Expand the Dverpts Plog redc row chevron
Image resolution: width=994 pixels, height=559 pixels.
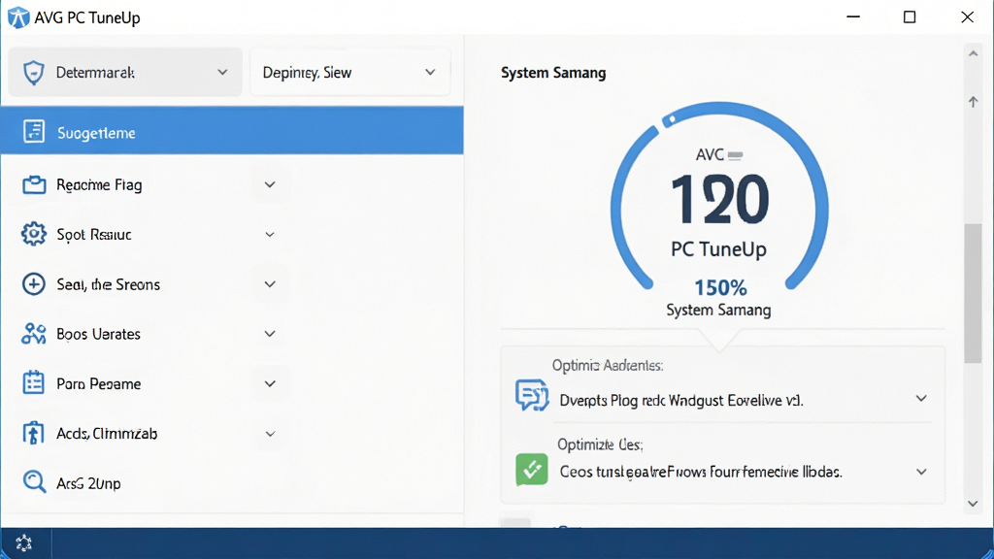[921, 399]
